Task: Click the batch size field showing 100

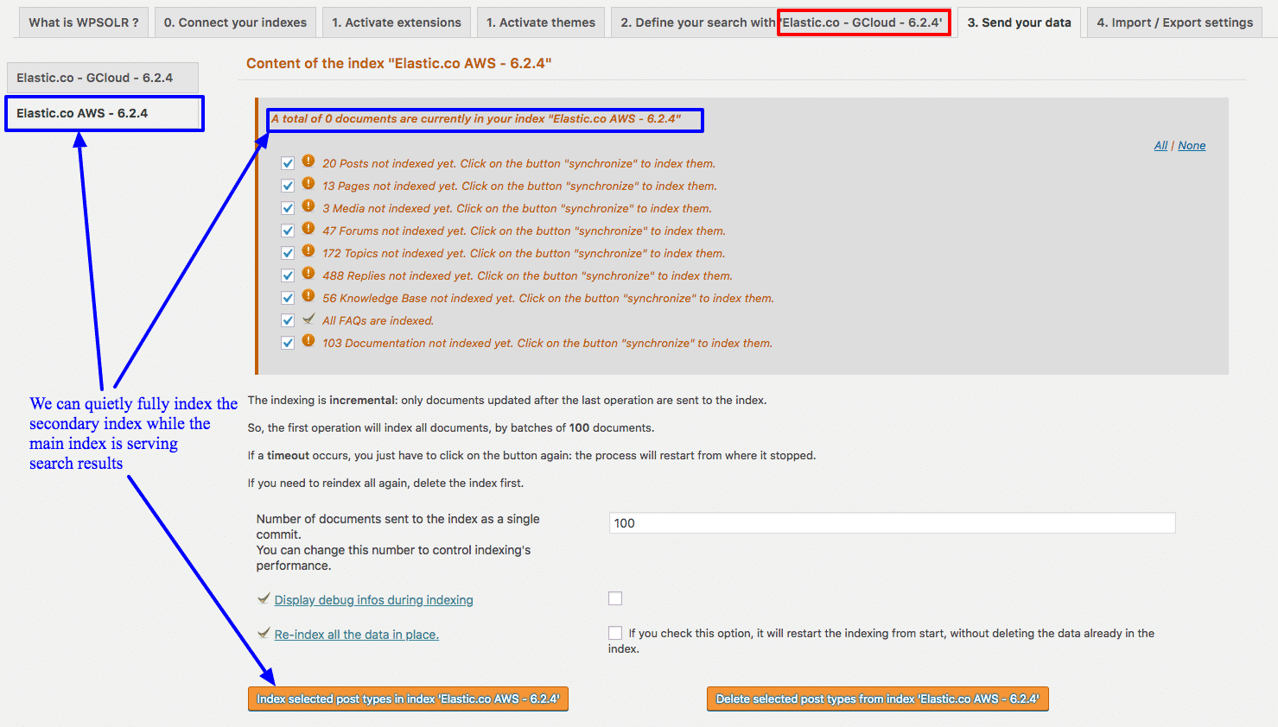Action: tap(892, 523)
